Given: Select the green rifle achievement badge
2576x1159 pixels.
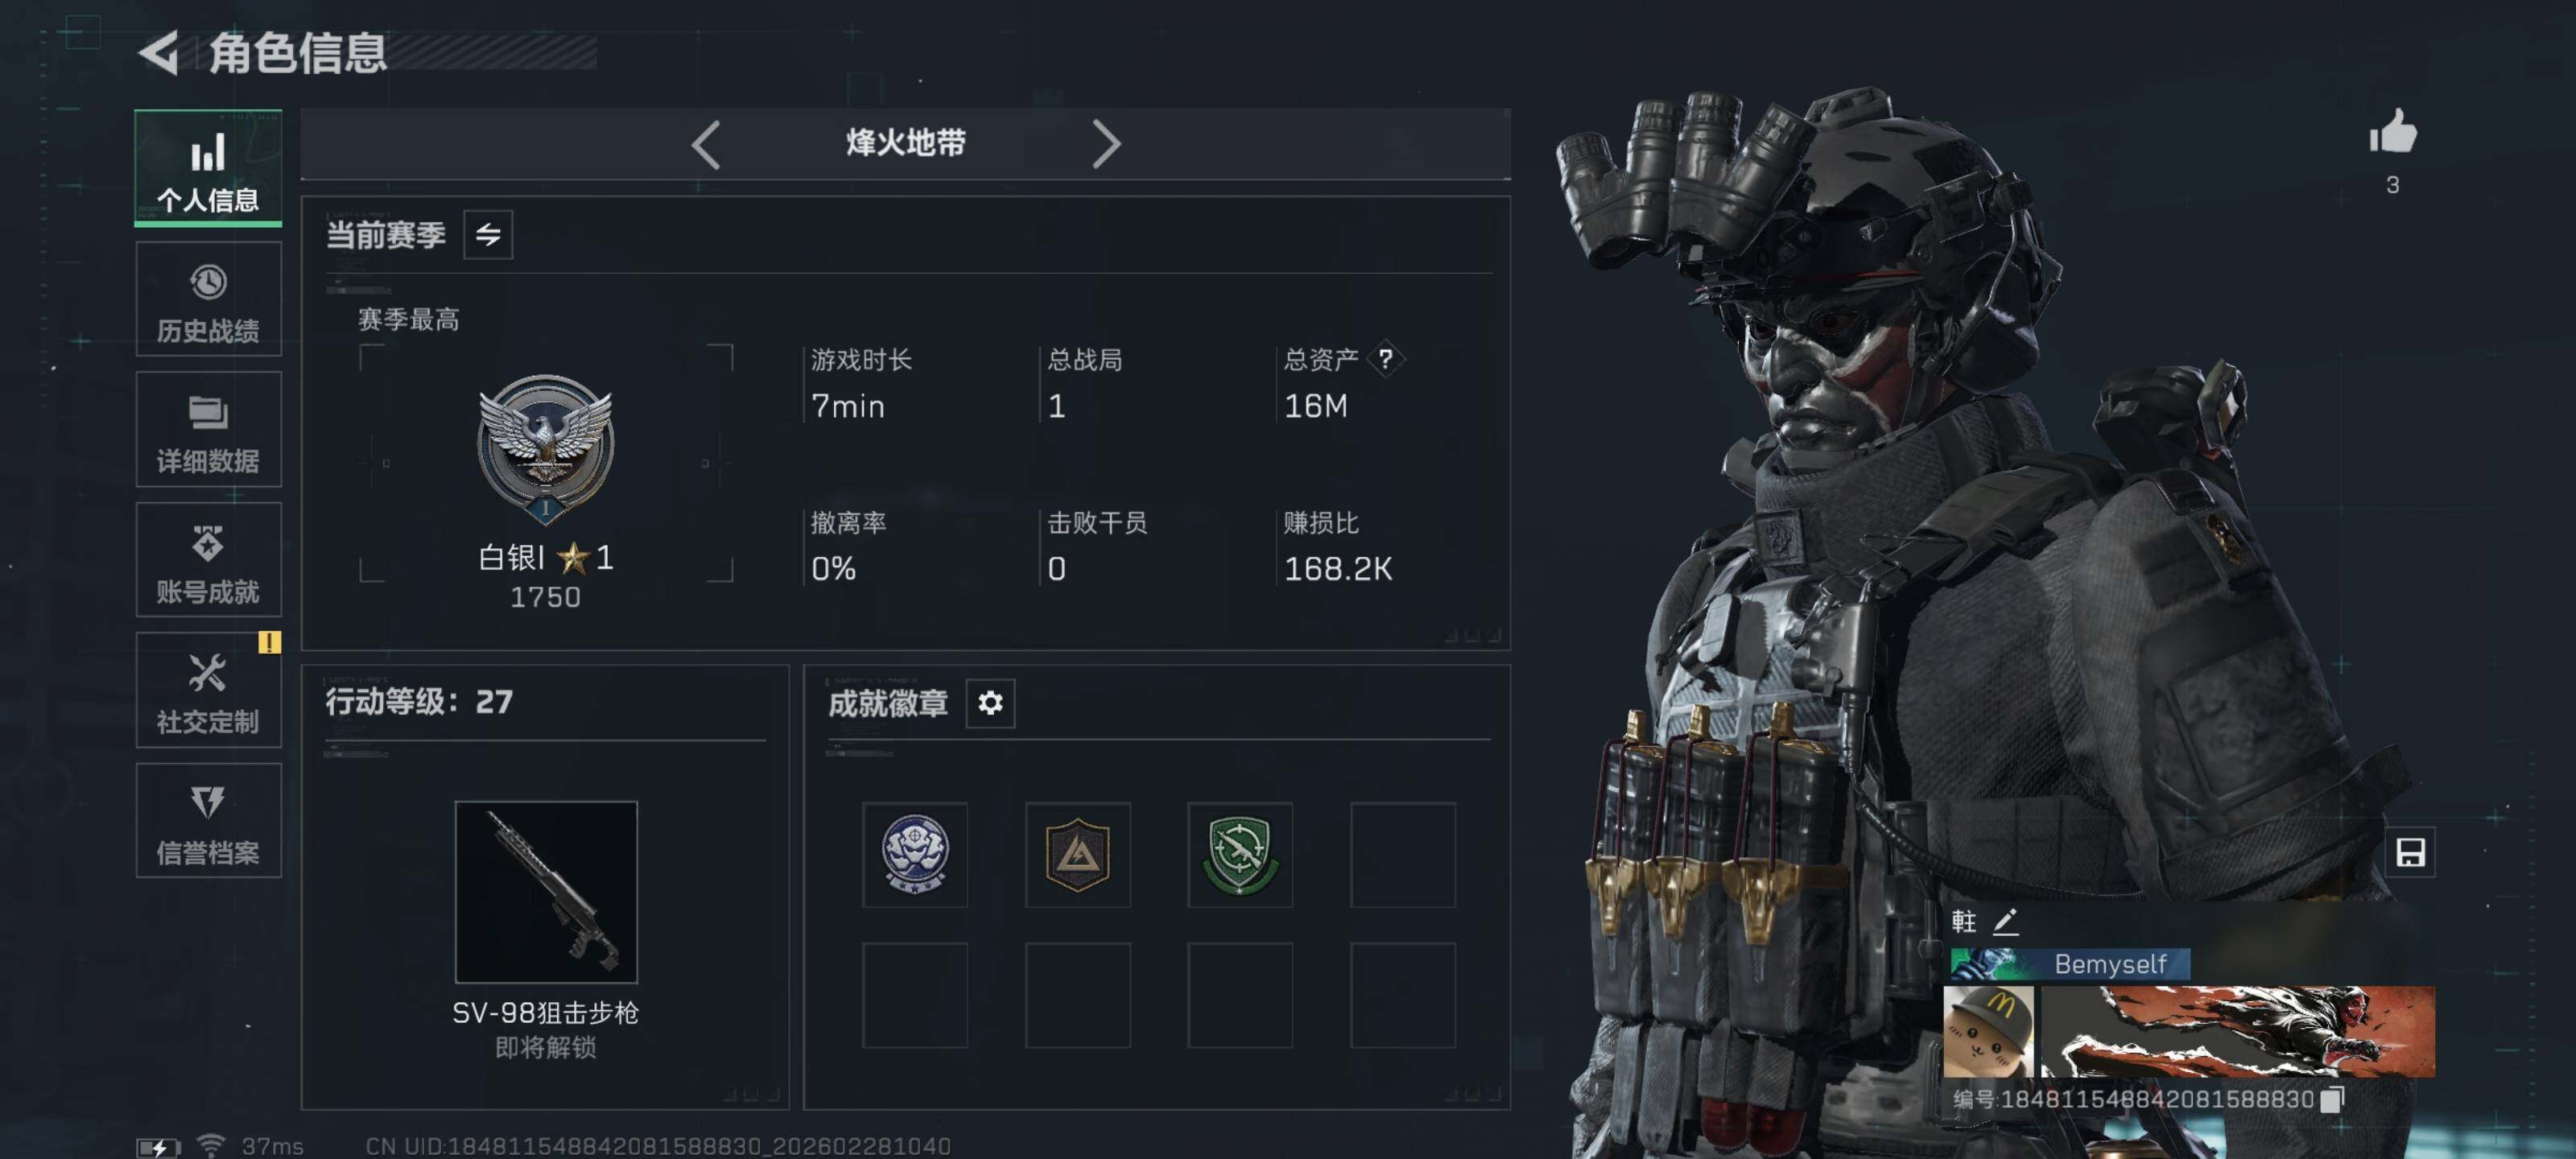Looking at the screenshot, I should 1240,855.
